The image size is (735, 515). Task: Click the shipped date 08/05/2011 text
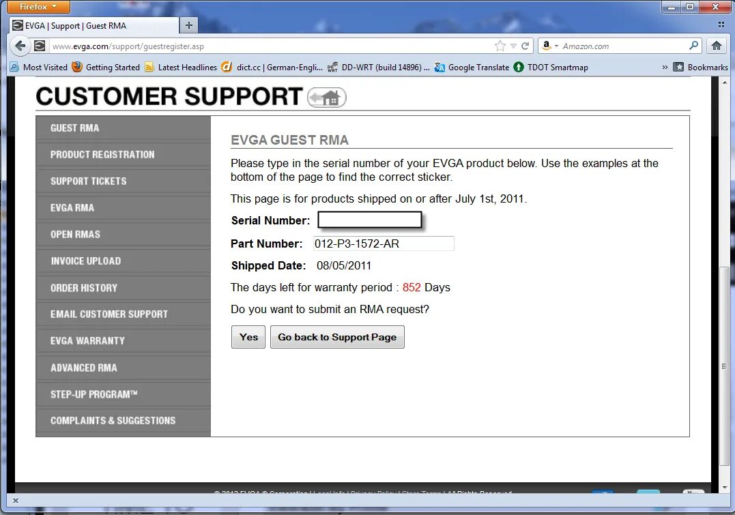point(343,266)
